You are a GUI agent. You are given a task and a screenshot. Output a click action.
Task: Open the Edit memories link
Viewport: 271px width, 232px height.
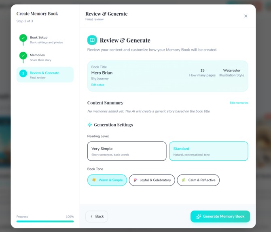239,103
